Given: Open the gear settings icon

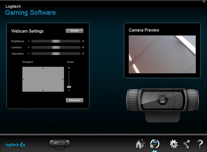Looking at the screenshot, I should click(174, 144).
